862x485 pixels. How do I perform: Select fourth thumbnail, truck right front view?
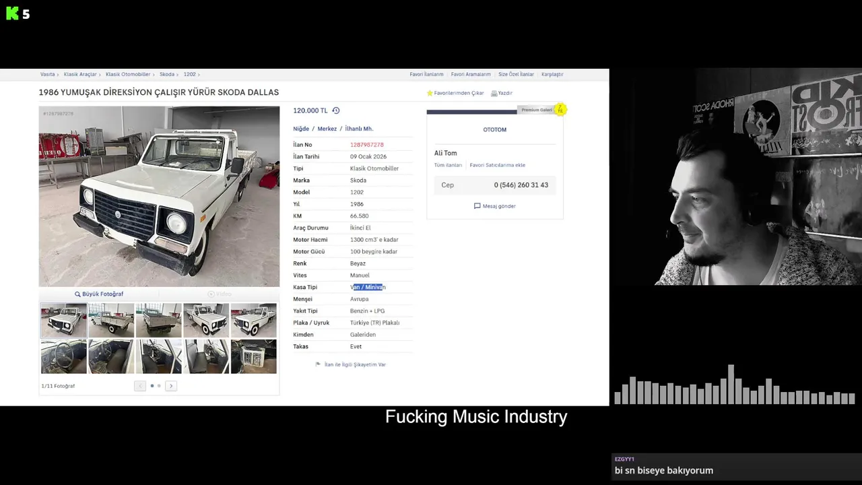pos(206,320)
